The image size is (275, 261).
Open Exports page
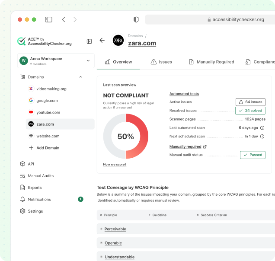(x=35, y=188)
